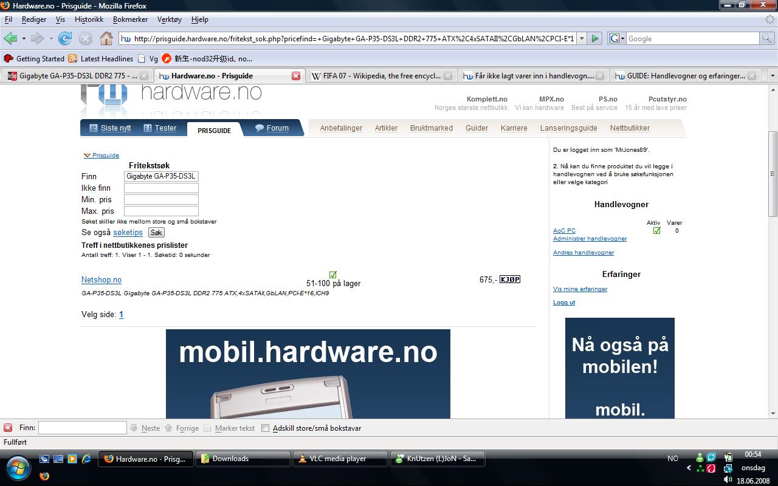Open the Home page icon
The height and width of the screenshot is (486, 778).
(x=106, y=38)
